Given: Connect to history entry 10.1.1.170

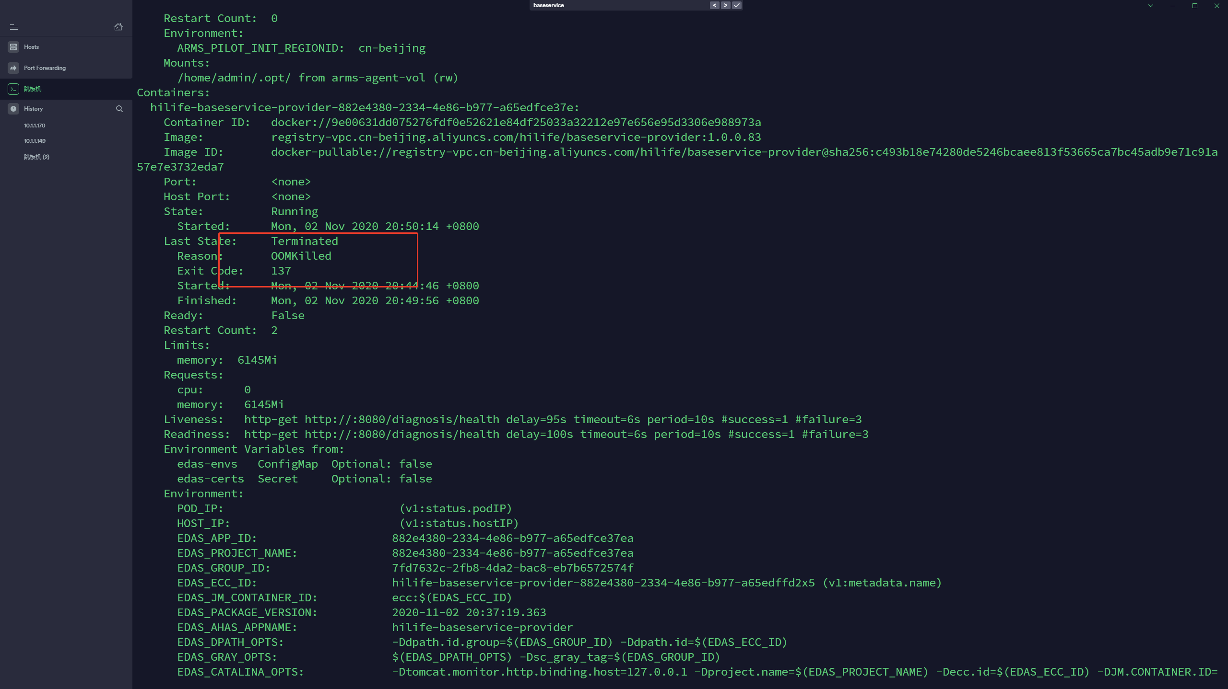Looking at the screenshot, I should coord(35,126).
